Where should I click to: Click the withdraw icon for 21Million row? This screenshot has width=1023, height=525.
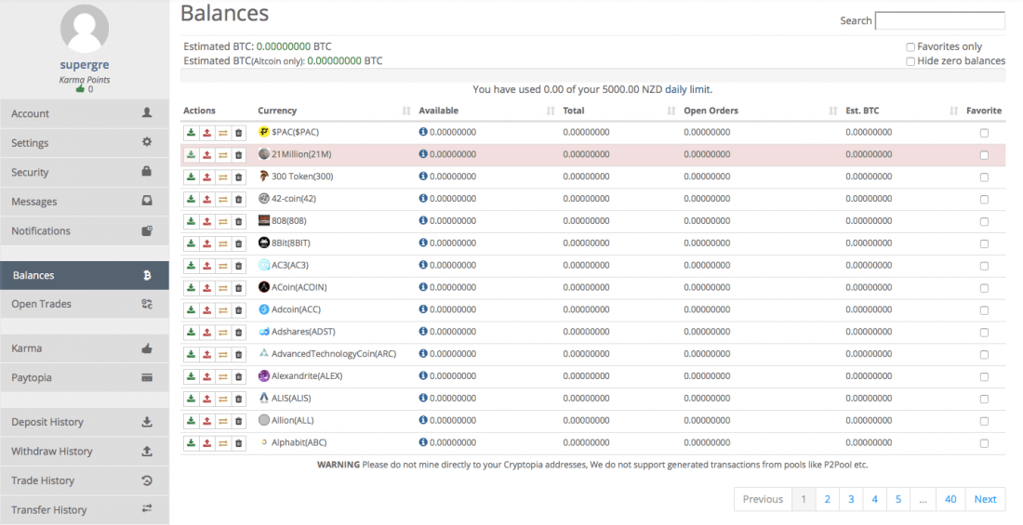click(x=206, y=154)
